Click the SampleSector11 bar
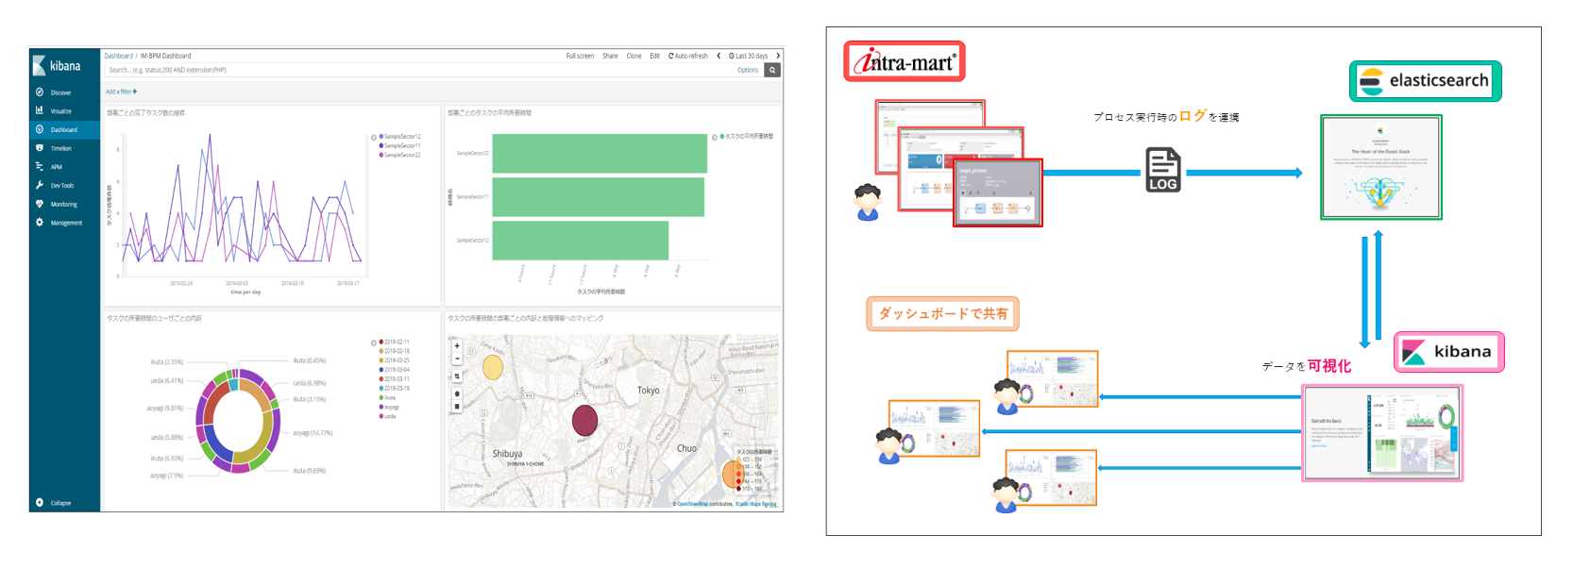 (599, 197)
